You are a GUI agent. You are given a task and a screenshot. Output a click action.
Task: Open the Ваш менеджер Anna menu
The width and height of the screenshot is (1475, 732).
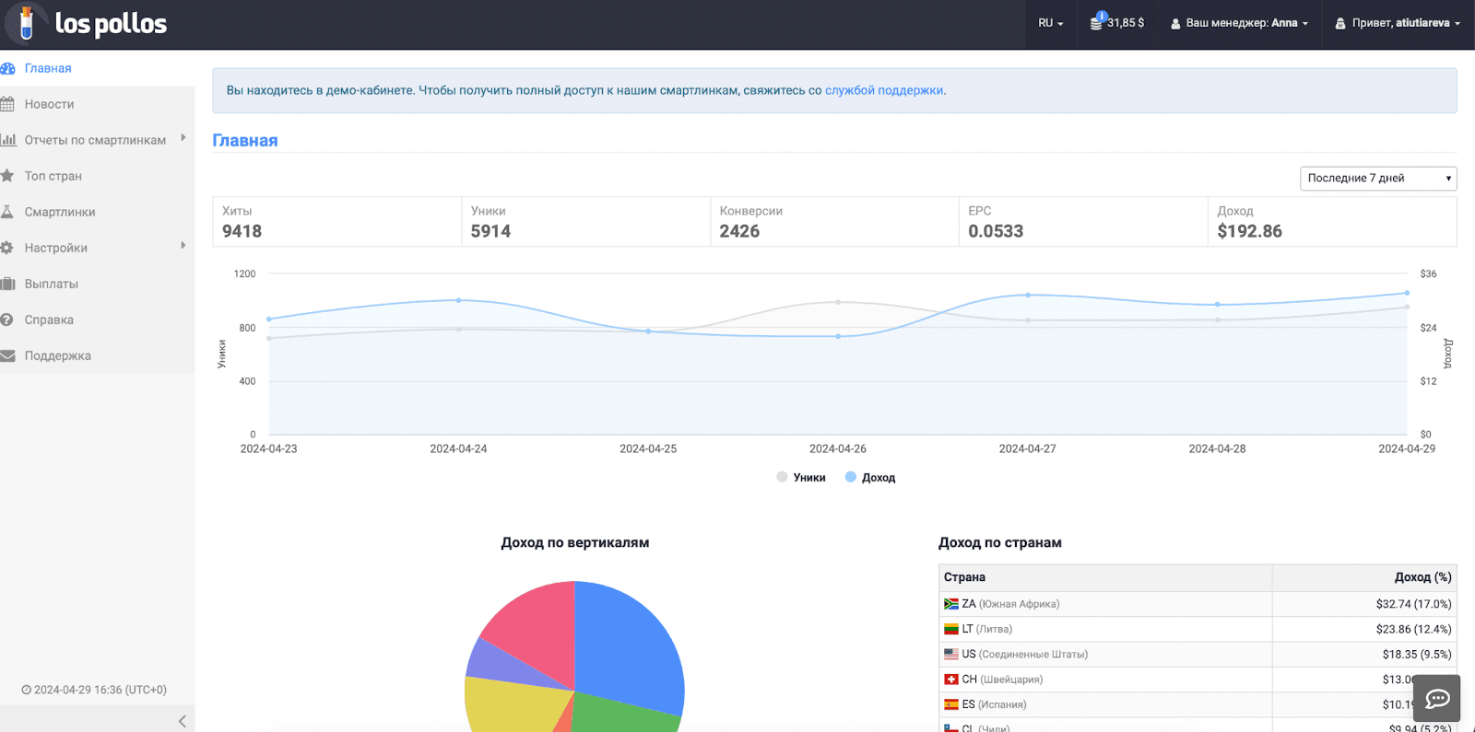click(x=1239, y=23)
